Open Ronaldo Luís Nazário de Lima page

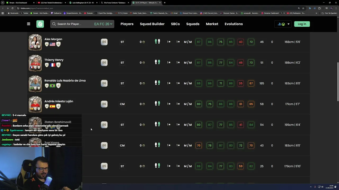coord(65,80)
